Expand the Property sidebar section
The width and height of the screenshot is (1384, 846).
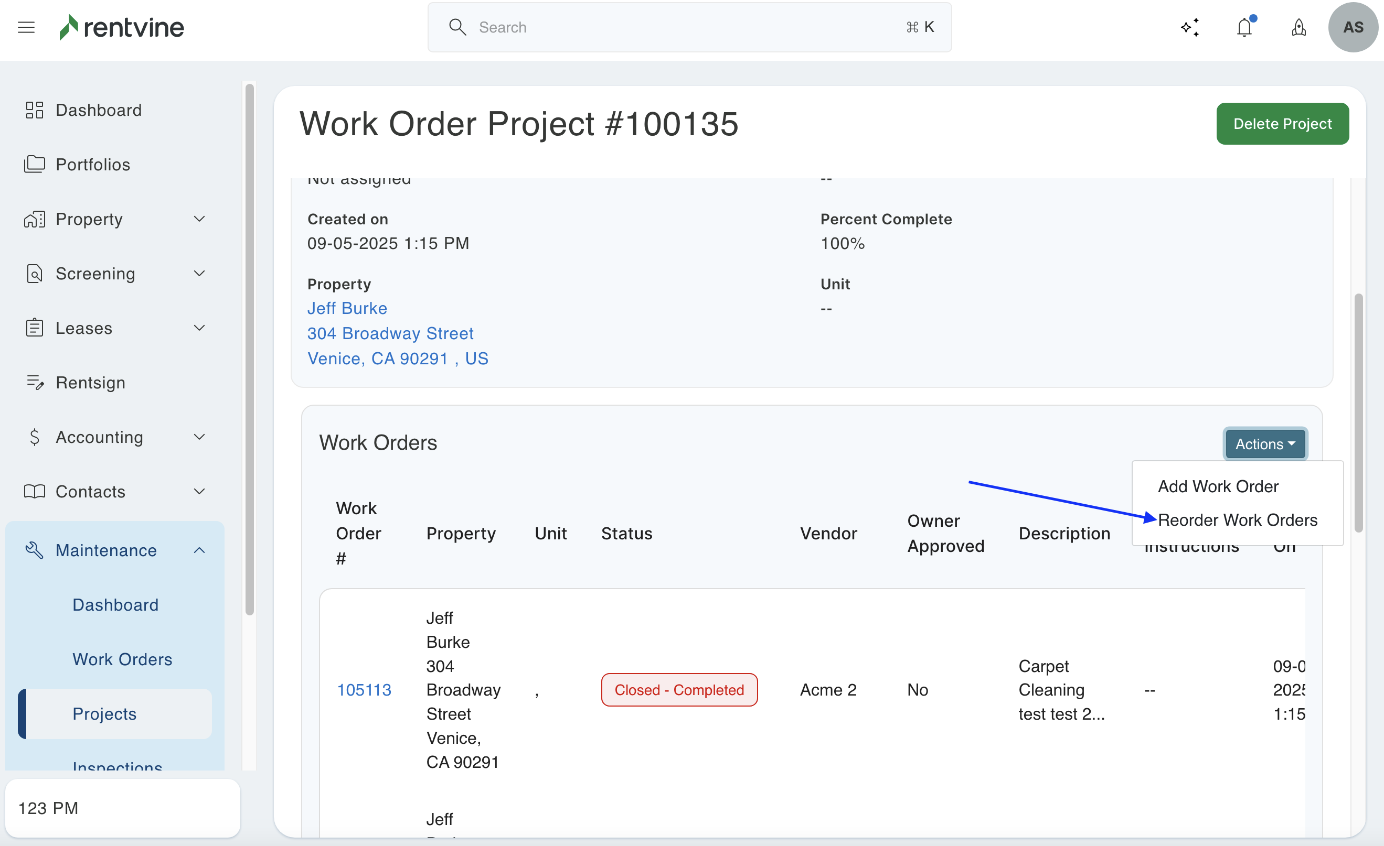point(199,219)
